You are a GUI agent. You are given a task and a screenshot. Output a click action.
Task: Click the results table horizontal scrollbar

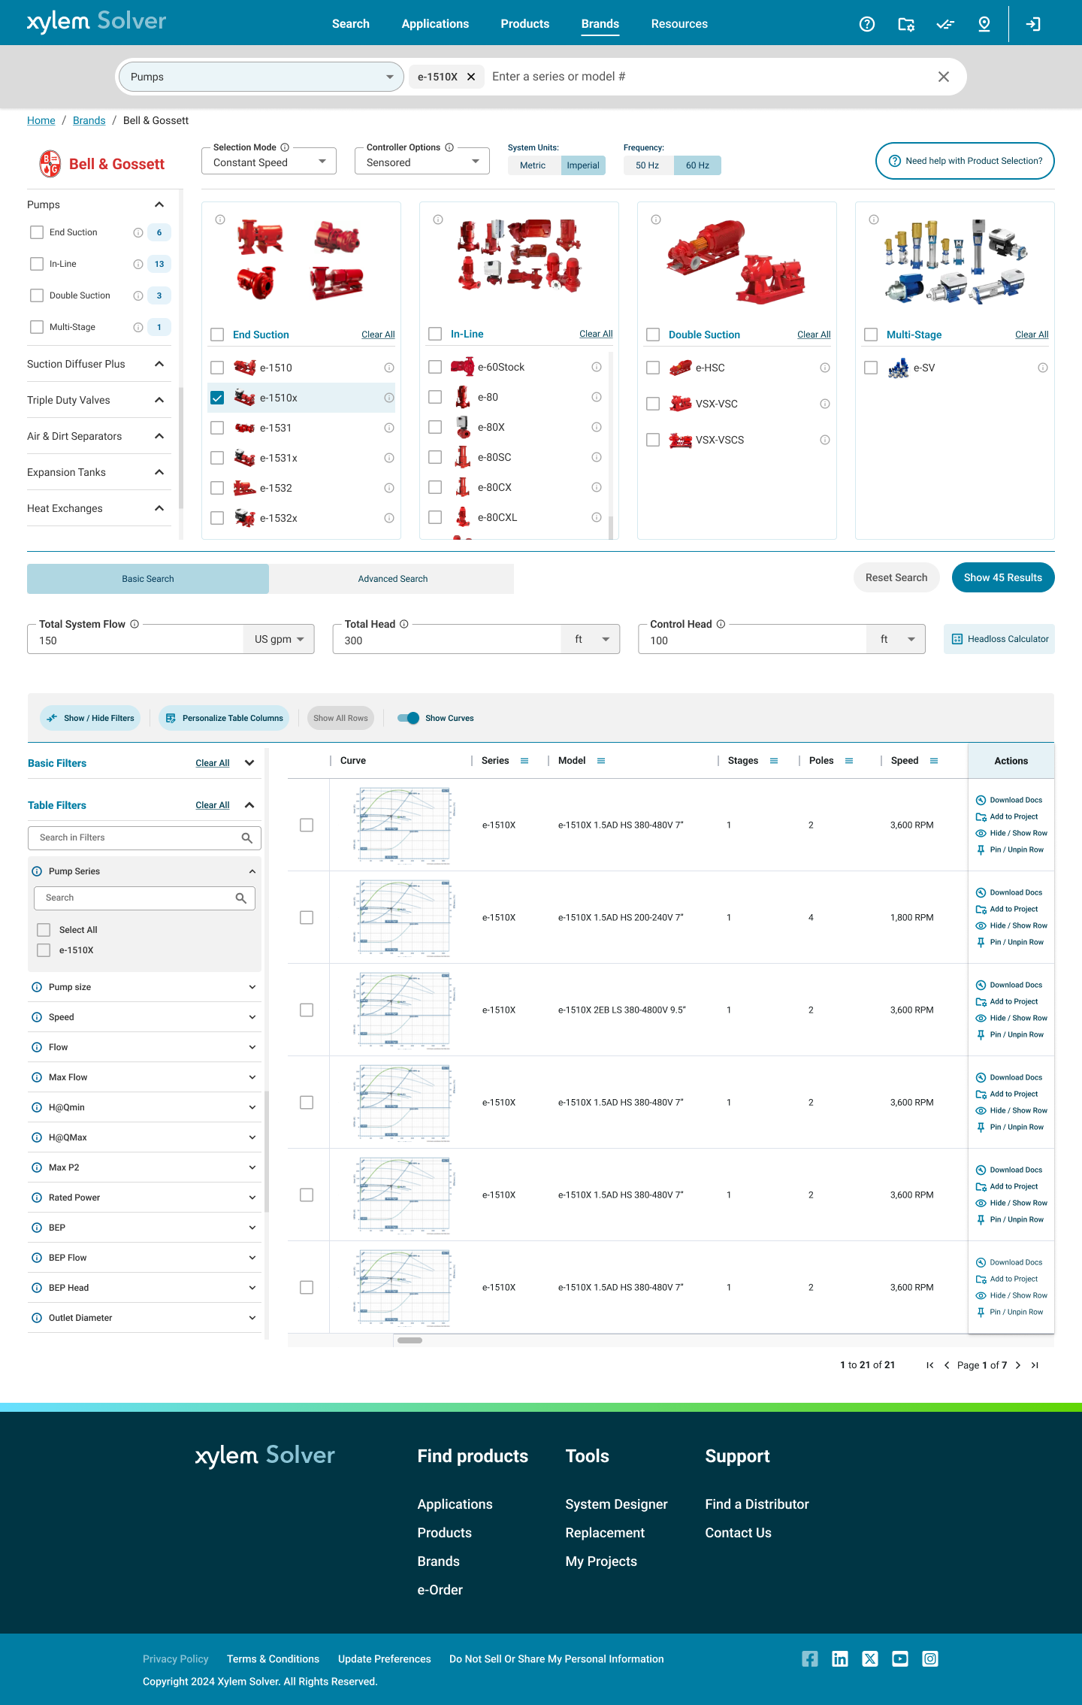tap(410, 1340)
